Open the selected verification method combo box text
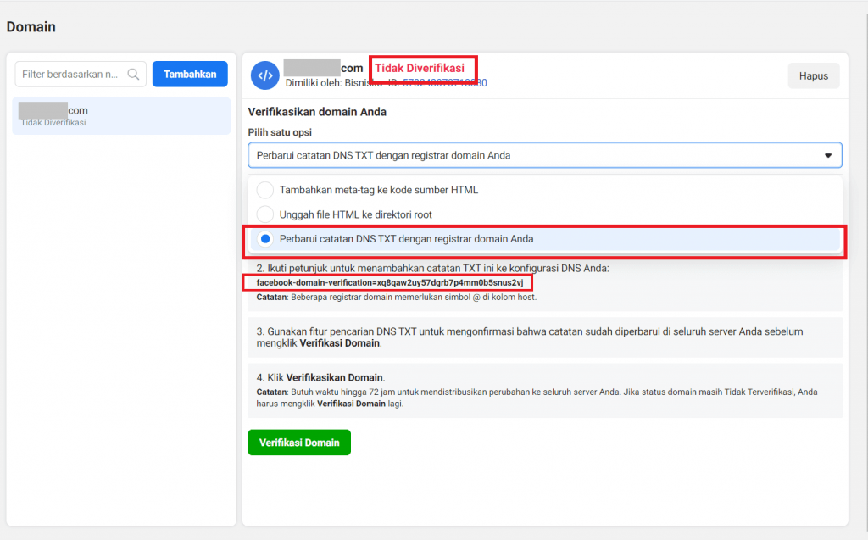 pos(383,156)
